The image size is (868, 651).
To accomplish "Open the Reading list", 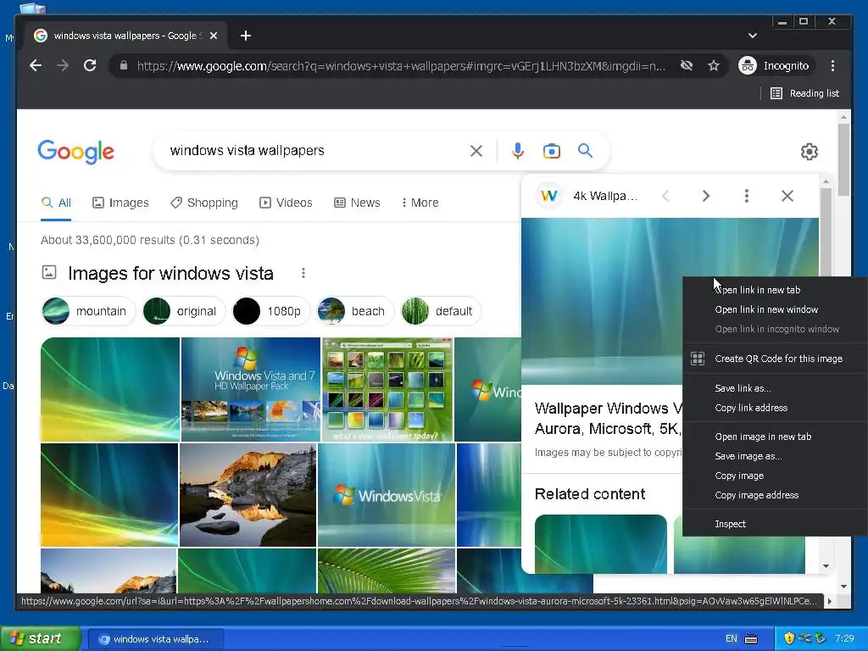I will 804,93.
